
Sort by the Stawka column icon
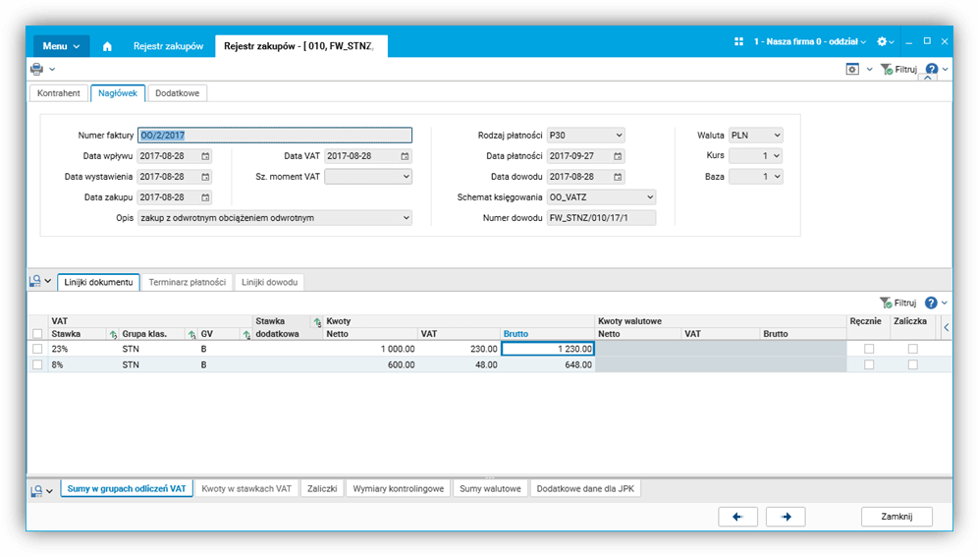pyautogui.click(x=113, y=335)
